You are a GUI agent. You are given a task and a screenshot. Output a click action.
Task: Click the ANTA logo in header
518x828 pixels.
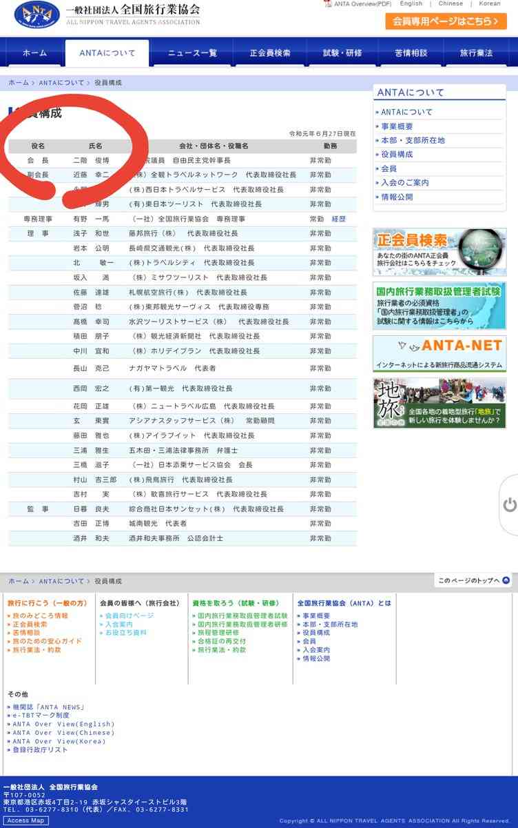tap(37, 15)
